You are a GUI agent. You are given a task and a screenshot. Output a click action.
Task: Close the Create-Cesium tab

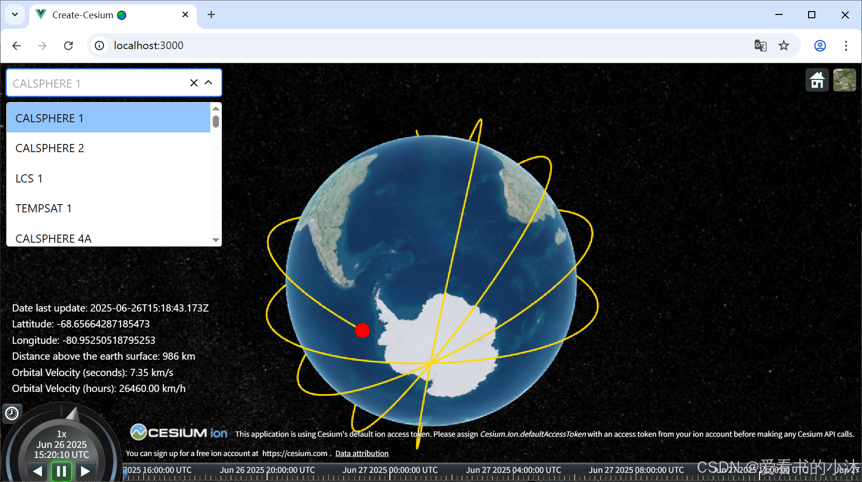[185, 14]
